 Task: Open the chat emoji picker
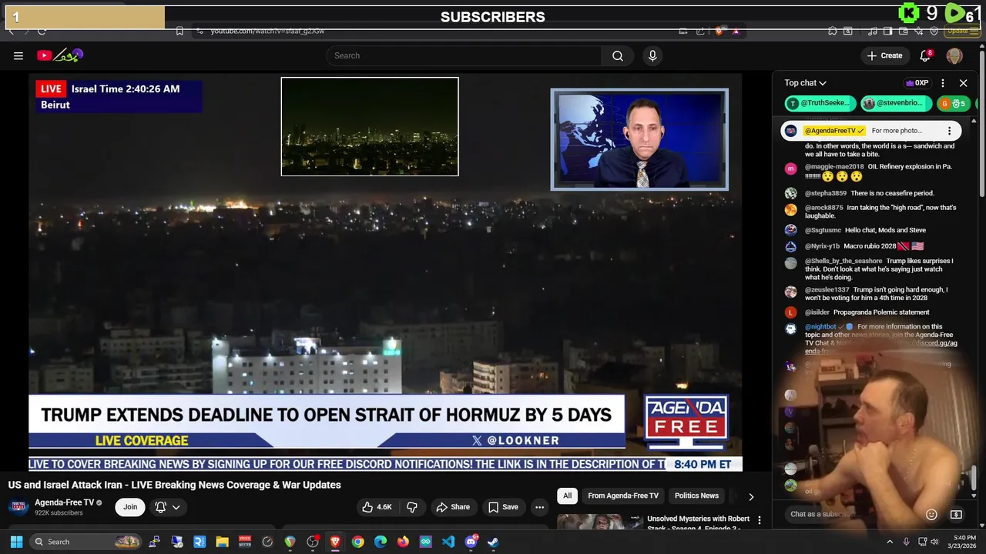pyautogui.click(x=931, y=514)
